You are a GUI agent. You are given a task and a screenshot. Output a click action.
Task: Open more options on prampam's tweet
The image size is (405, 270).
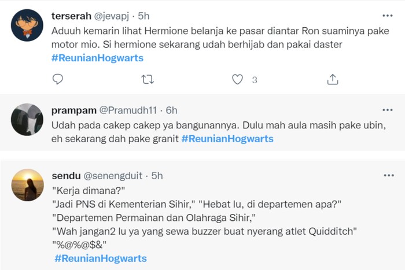[x=387, y=109]
